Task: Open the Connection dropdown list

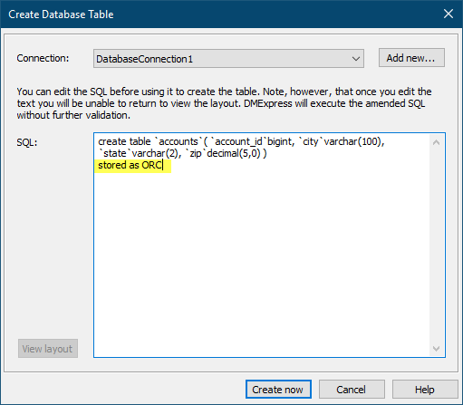Action: pyautogui.click(x=228, y=59)
